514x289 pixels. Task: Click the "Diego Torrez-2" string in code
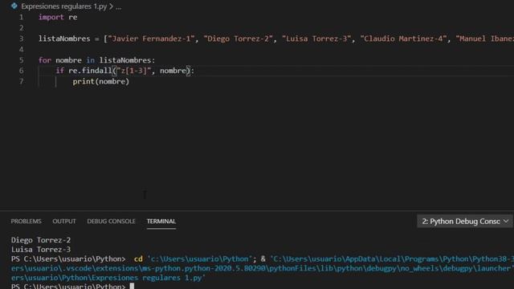pyautogui.click(x=239, y=39)
